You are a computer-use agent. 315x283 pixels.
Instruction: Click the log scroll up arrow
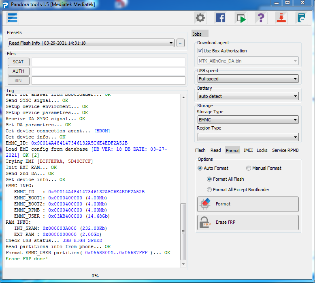click(x=183, y=97)
